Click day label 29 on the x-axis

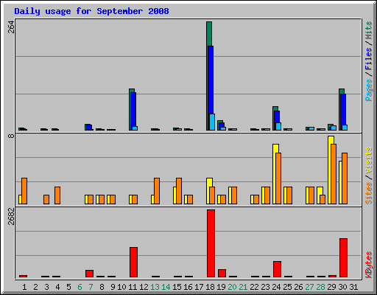[x=331, y=287]
